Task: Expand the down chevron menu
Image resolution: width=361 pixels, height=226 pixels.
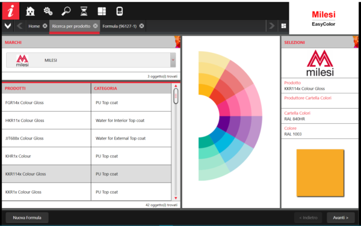Action: pyautogui.click(x=8, y=26)
